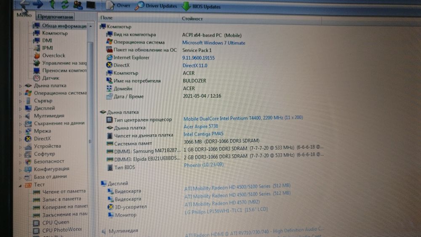Click the Безопасност shield icon

28,162
